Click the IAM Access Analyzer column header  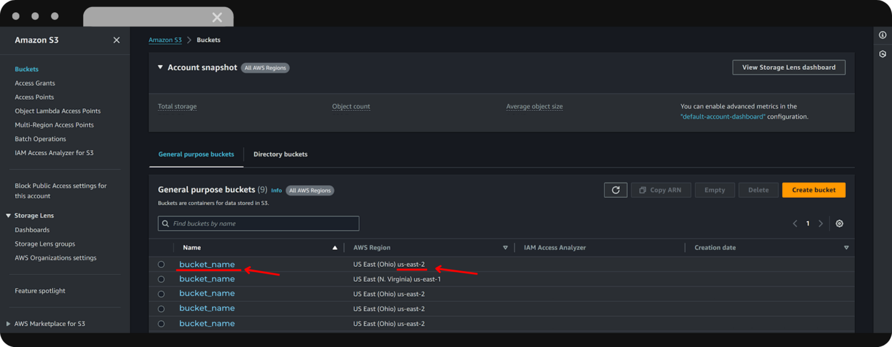[555, 248]
